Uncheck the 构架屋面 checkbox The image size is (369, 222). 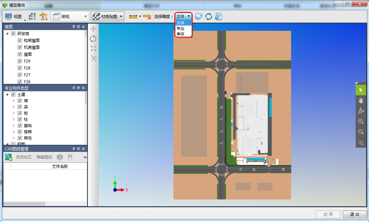20,41
